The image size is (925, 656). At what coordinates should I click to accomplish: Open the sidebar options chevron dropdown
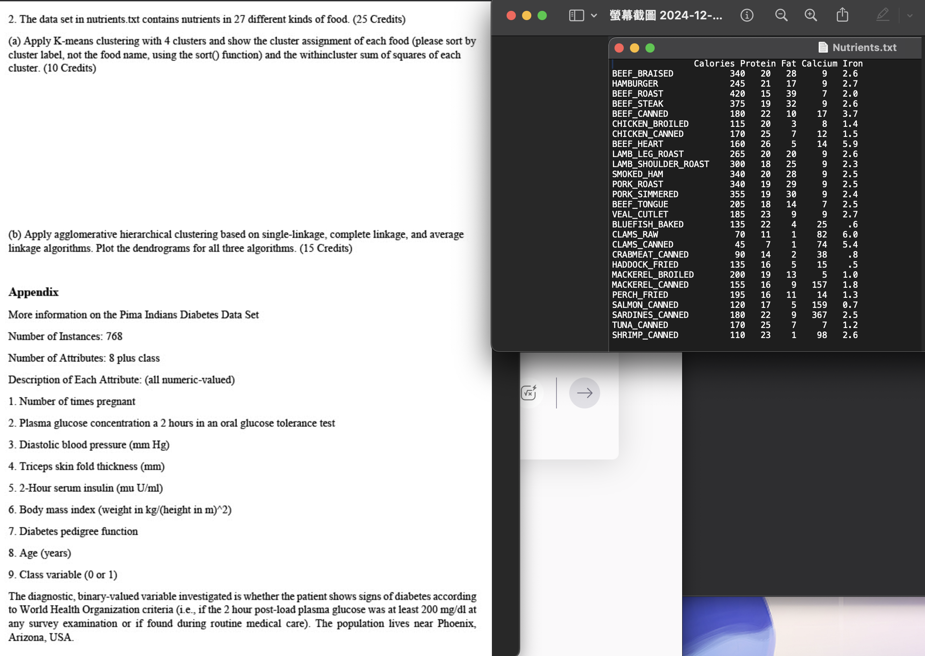pos(594,16)
